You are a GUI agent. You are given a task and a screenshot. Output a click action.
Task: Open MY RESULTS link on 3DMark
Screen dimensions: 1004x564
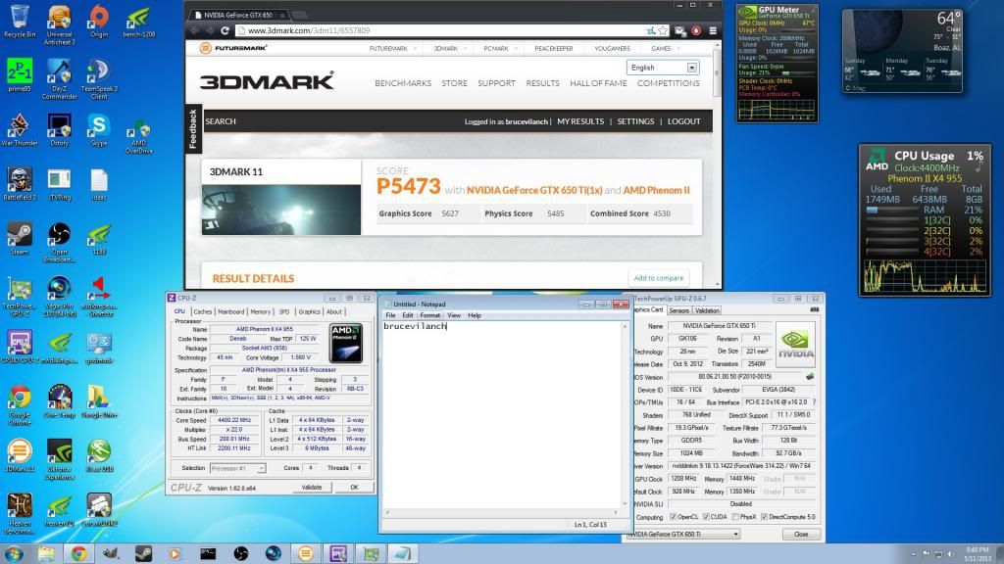click(580, 121)
